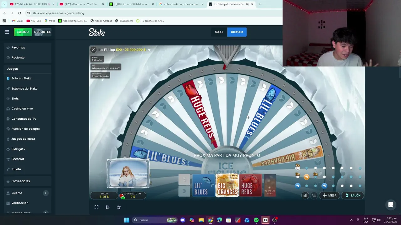401x225 pixels.
Task: Reload the browser page
Action: (x=19, y=13)
